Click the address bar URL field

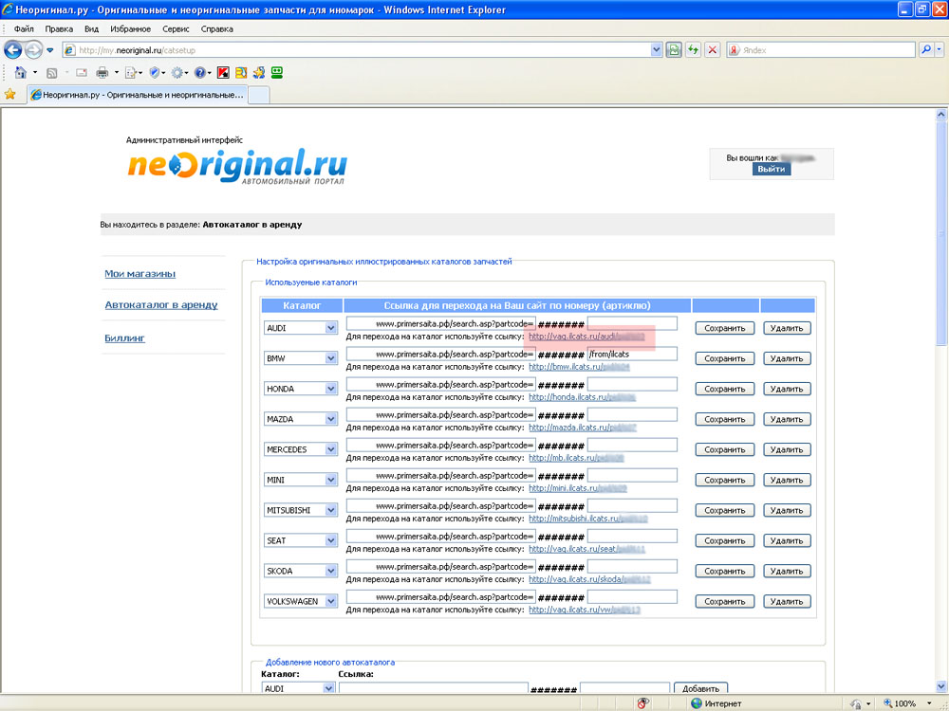[357, 50]
